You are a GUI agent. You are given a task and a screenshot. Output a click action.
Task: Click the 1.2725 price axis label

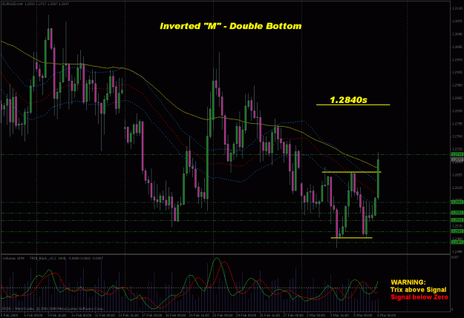coord(457,149)
